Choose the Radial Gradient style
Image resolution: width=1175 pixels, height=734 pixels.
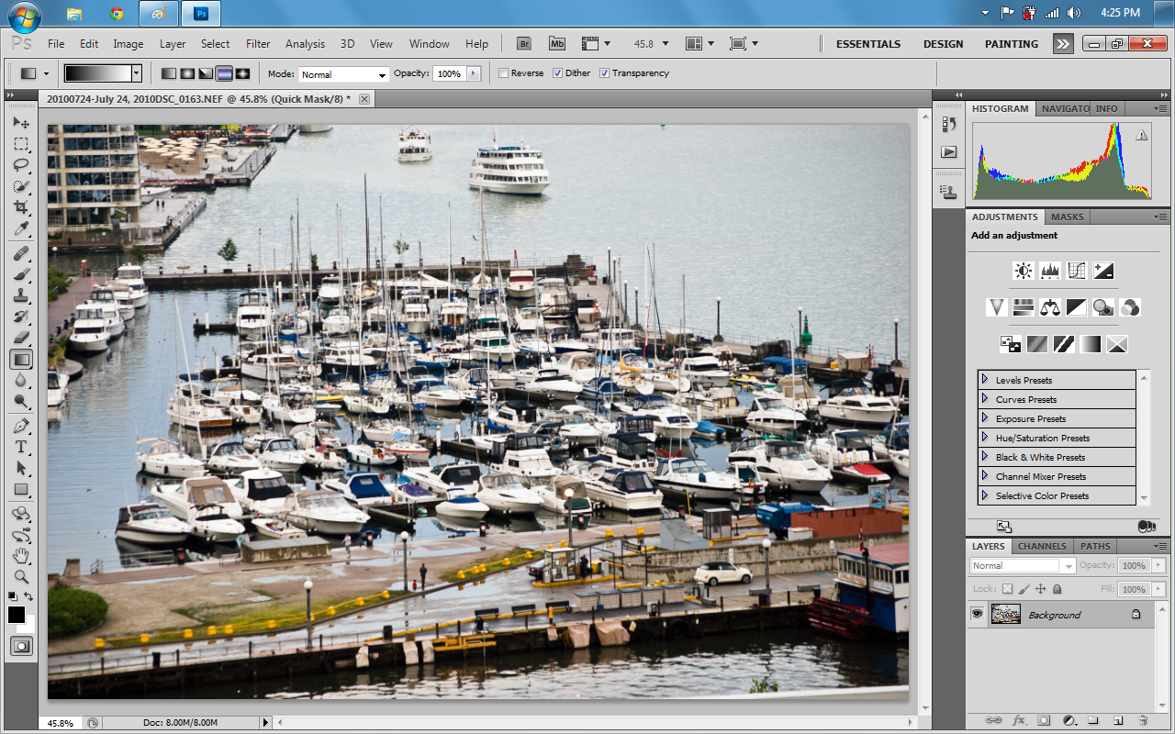tap(186, 73)
